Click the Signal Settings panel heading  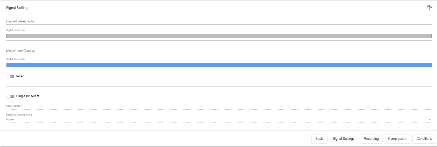click(x=18, y=8)
